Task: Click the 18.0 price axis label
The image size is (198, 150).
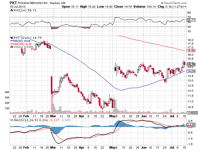Action: pos(190,40)
